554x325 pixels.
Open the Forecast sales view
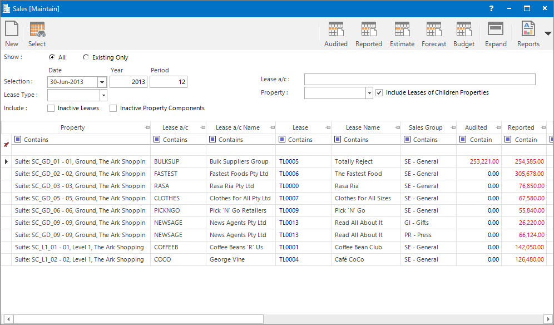pyautogui.click(x=434, y=34)
